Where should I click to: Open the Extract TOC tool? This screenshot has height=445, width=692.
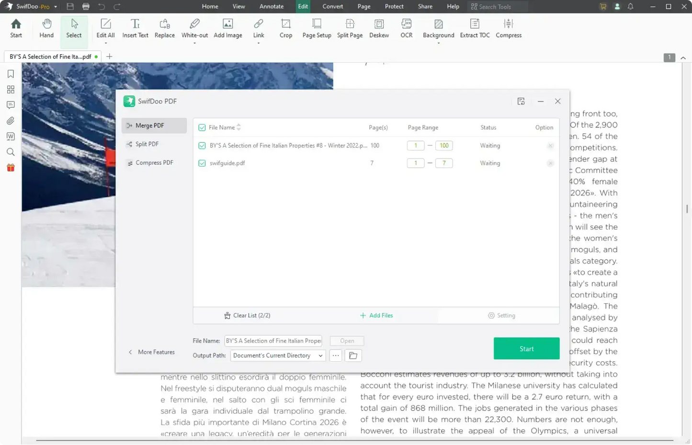[x=474, y=29]
